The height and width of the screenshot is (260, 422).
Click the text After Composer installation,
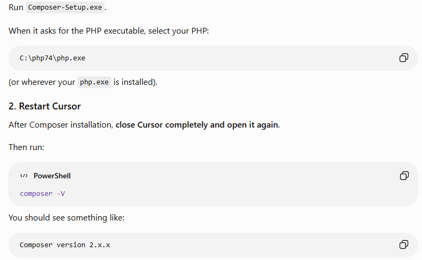[61, 125]
